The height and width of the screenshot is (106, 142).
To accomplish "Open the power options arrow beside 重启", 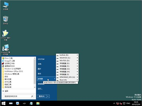I will coord(48,96).
